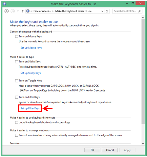Image resolution: width=147 pixels, height=157 pixels.
Task: Click the Search Control Panel field
Action: pyautogui.click(x=127, y=11)
